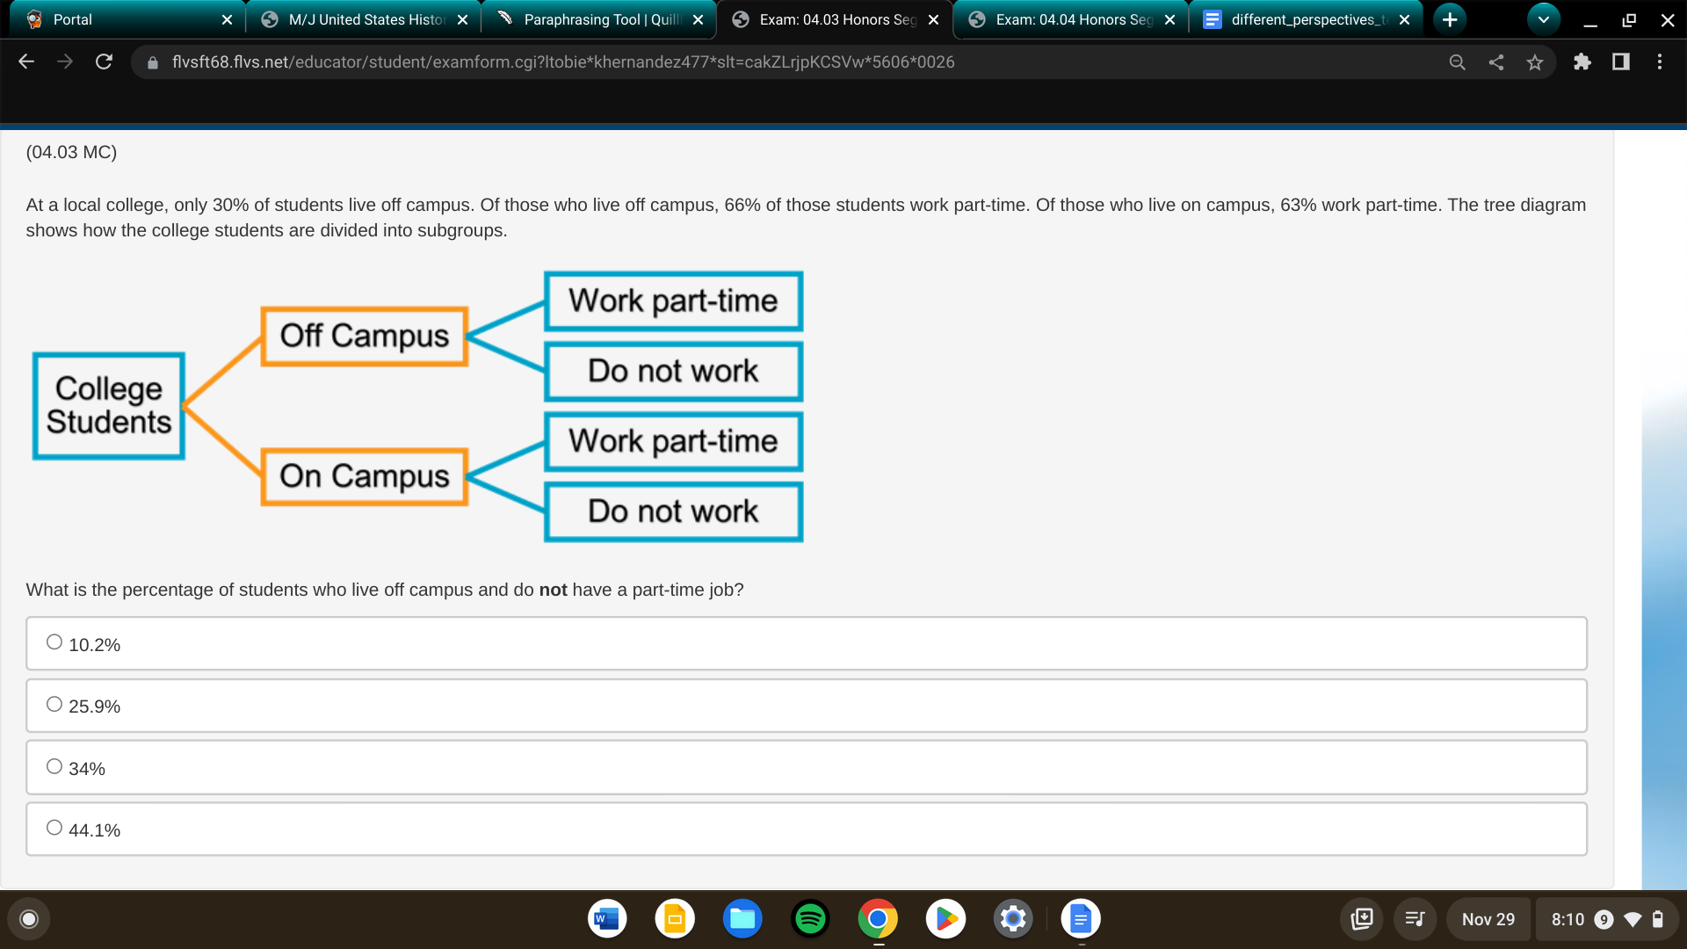Expand the system status tray at 8:10
Viewport: 1687px width, 949px height.
(x=1606, y=919)
